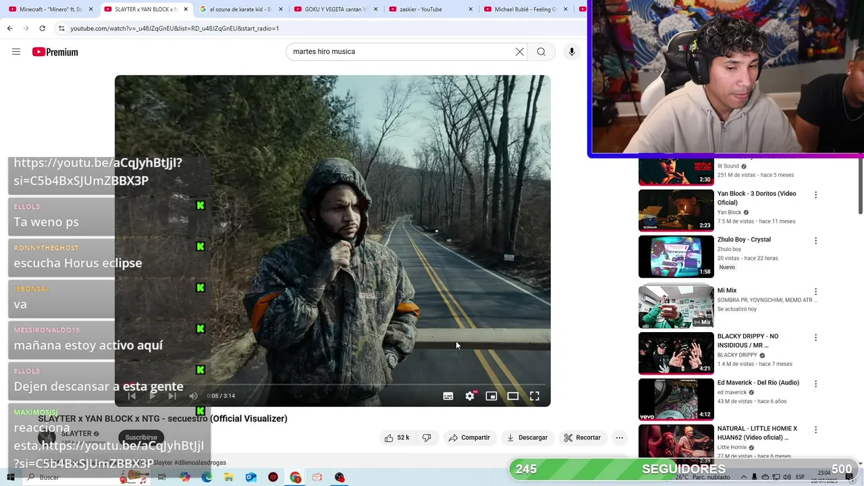
Task: View site information icon in address bar
Action: [x=61, y=28]
